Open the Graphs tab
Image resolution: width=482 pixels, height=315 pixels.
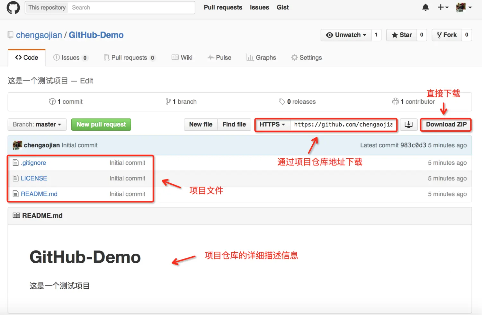pos(261,57)
